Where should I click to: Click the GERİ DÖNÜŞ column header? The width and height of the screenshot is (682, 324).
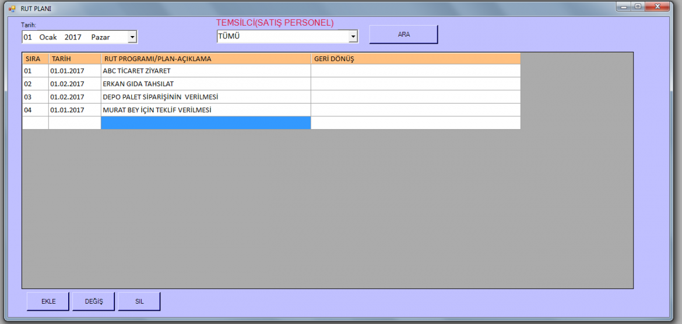coord(415,59)
